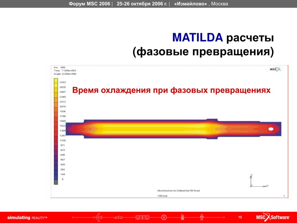
Task: Click the white hole in the shaft contour
Action: (x=271, y=129)
